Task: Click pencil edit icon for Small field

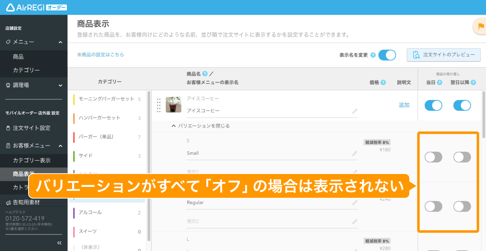Action: click(x=355, y=153)
